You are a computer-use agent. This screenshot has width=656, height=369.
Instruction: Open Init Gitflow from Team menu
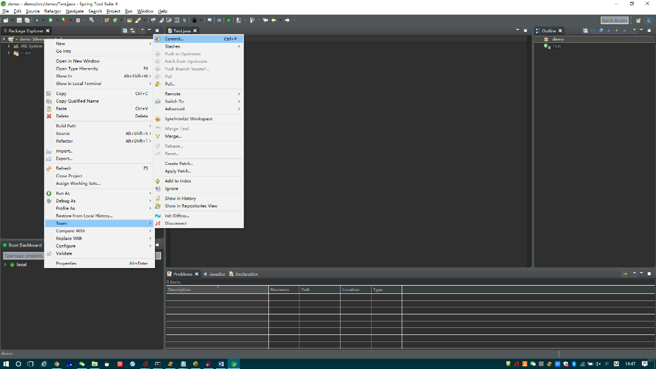tap(177, 215)
